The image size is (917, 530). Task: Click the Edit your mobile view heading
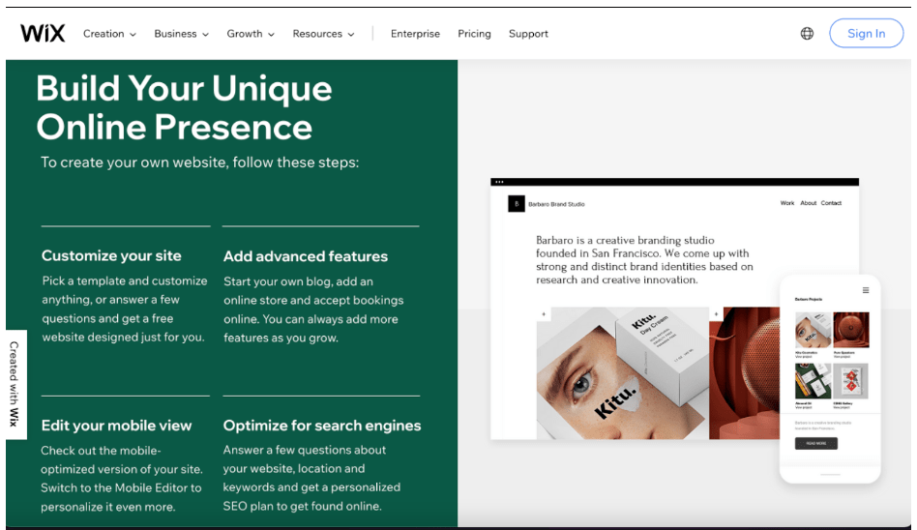click(x=116, y=426)
